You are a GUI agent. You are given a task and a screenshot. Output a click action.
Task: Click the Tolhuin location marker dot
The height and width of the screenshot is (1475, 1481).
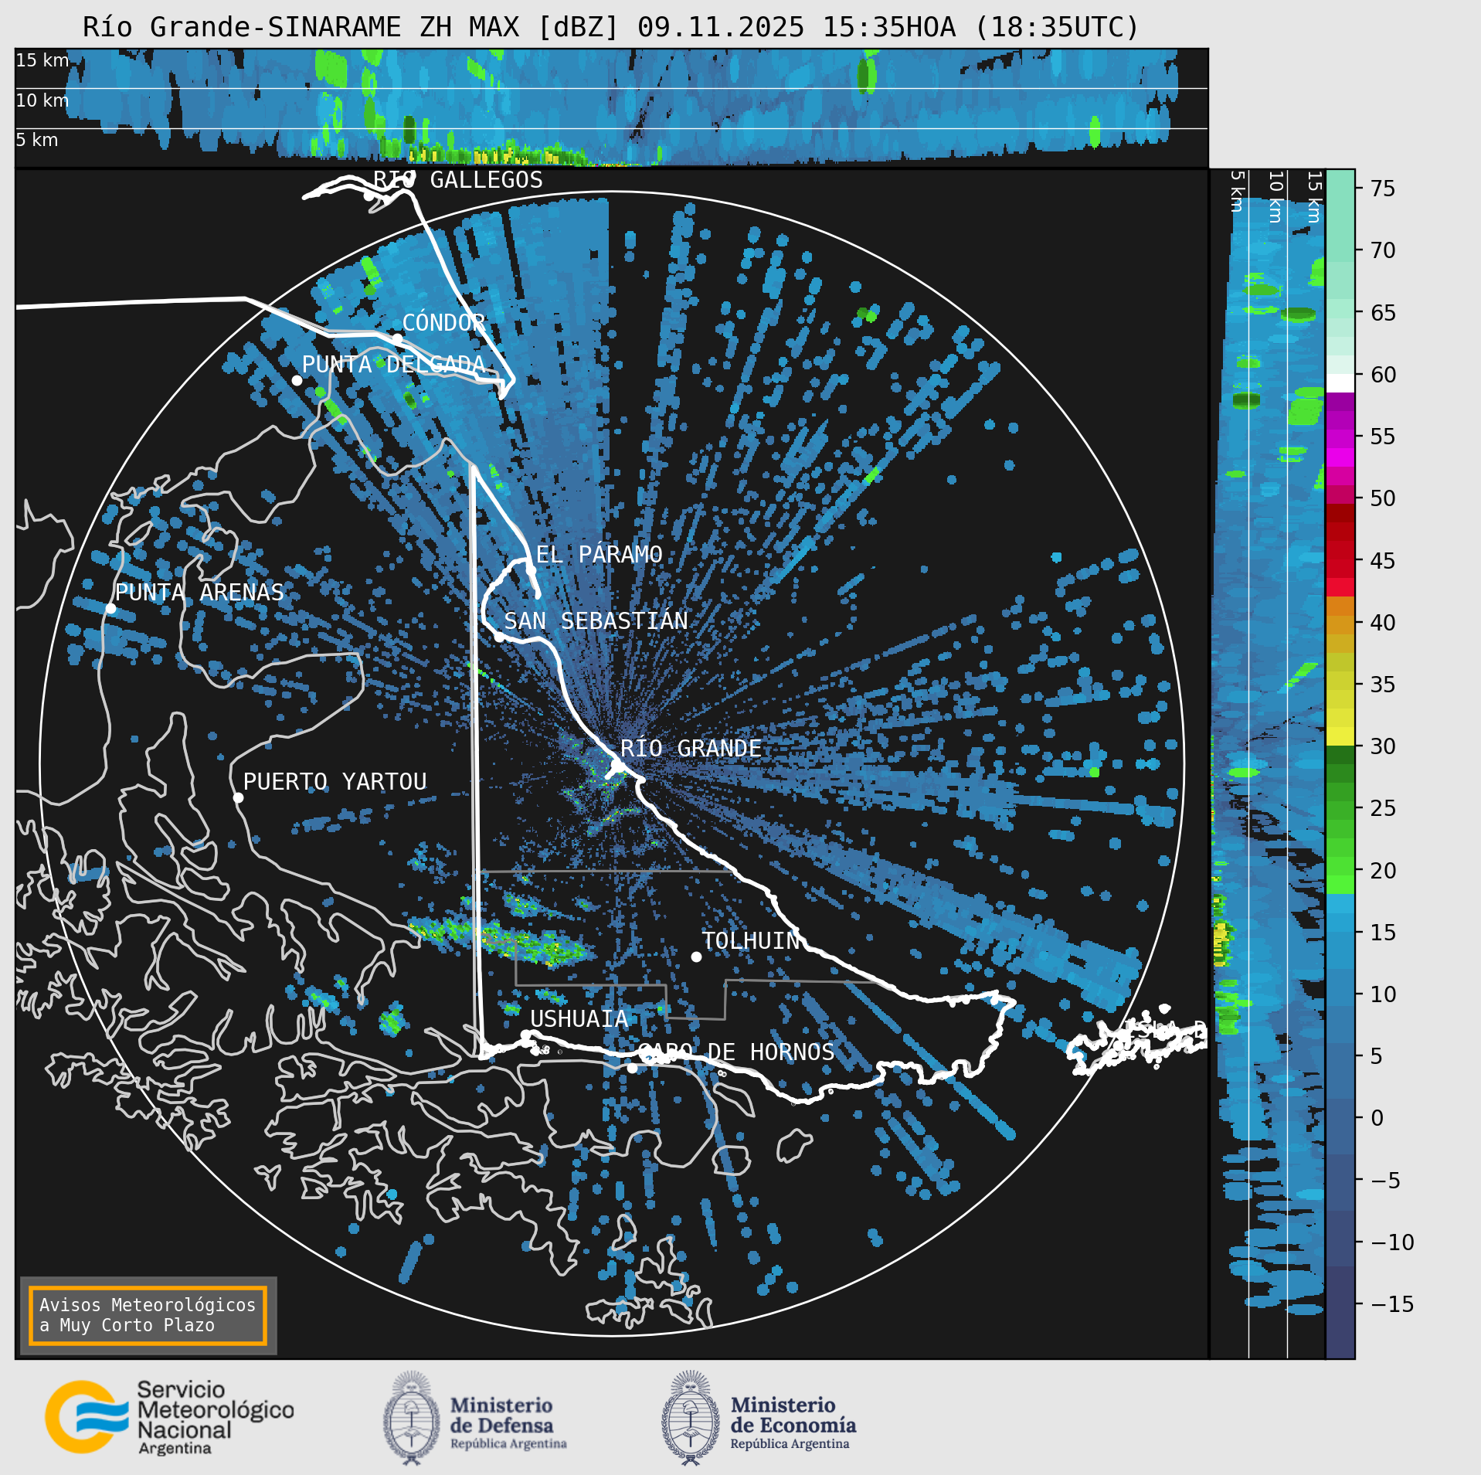696,957
